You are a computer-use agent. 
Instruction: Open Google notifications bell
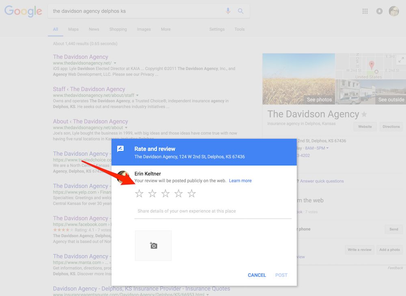click(379, 11)
